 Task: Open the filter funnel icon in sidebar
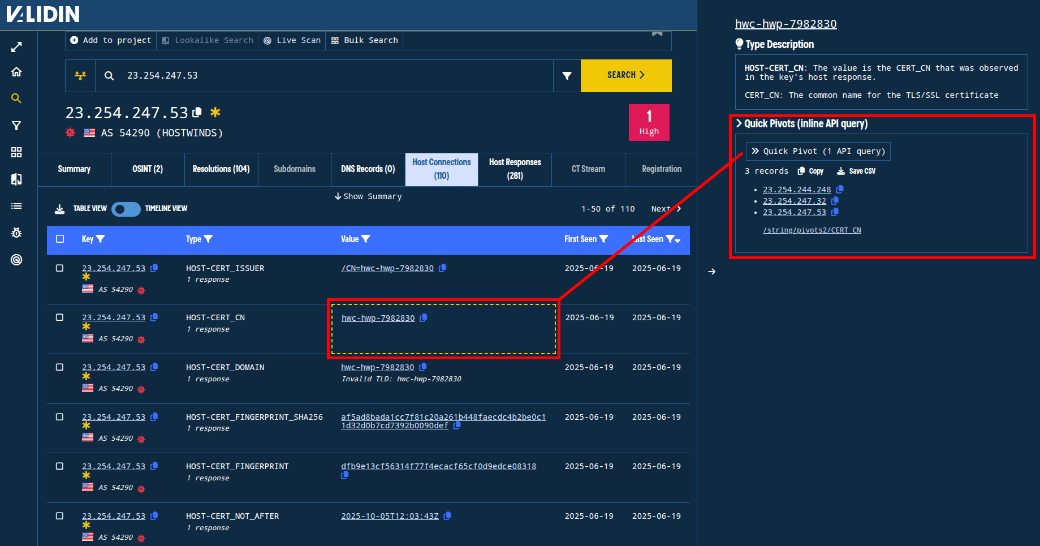click(16, 126)
